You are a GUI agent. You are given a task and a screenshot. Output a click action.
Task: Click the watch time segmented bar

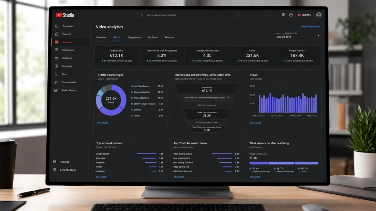coord(284,163)
